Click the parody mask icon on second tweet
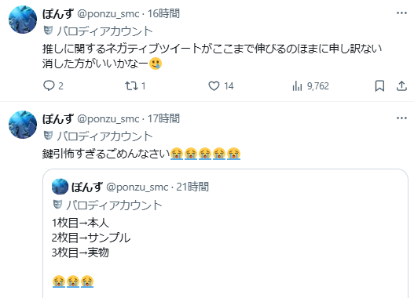Viewport: 414px width, 298px height. 49,136
